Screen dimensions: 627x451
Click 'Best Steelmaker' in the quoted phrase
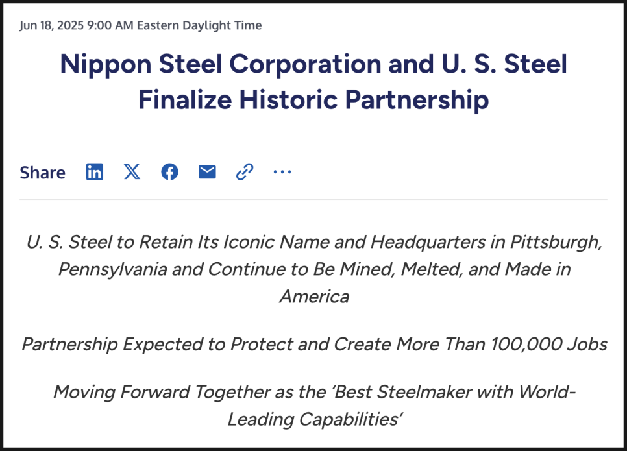click(x=401, y=392)
